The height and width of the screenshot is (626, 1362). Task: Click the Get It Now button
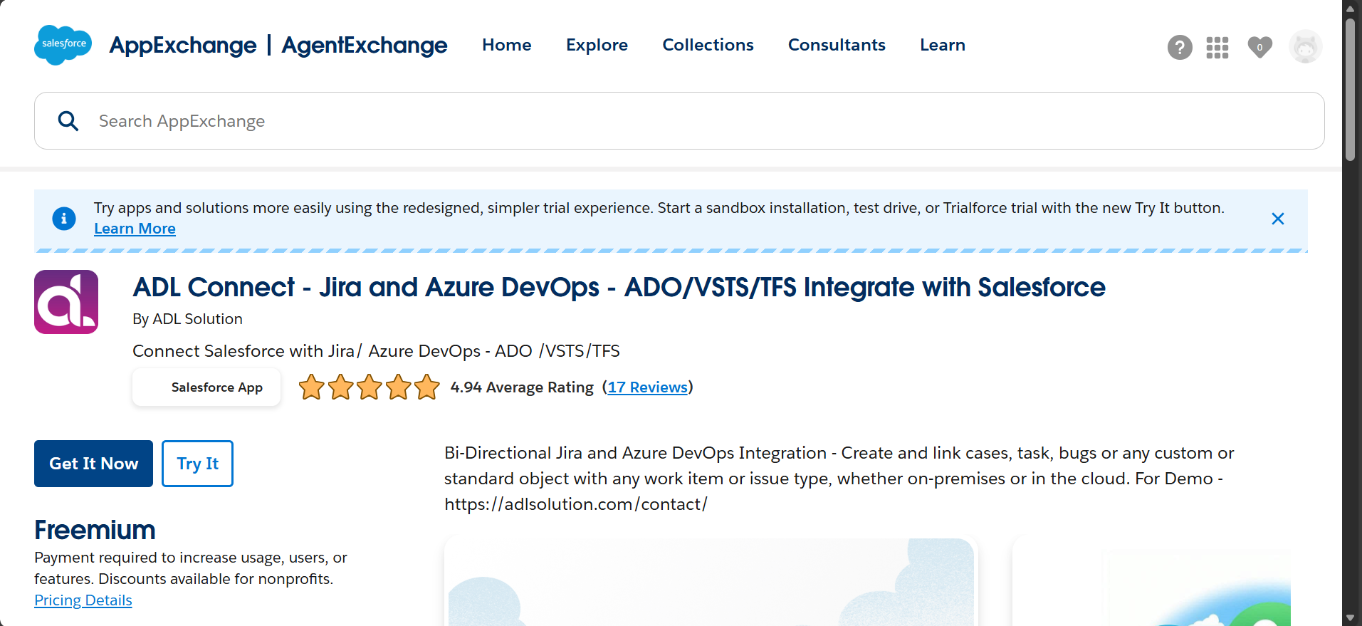pos(93,464)
